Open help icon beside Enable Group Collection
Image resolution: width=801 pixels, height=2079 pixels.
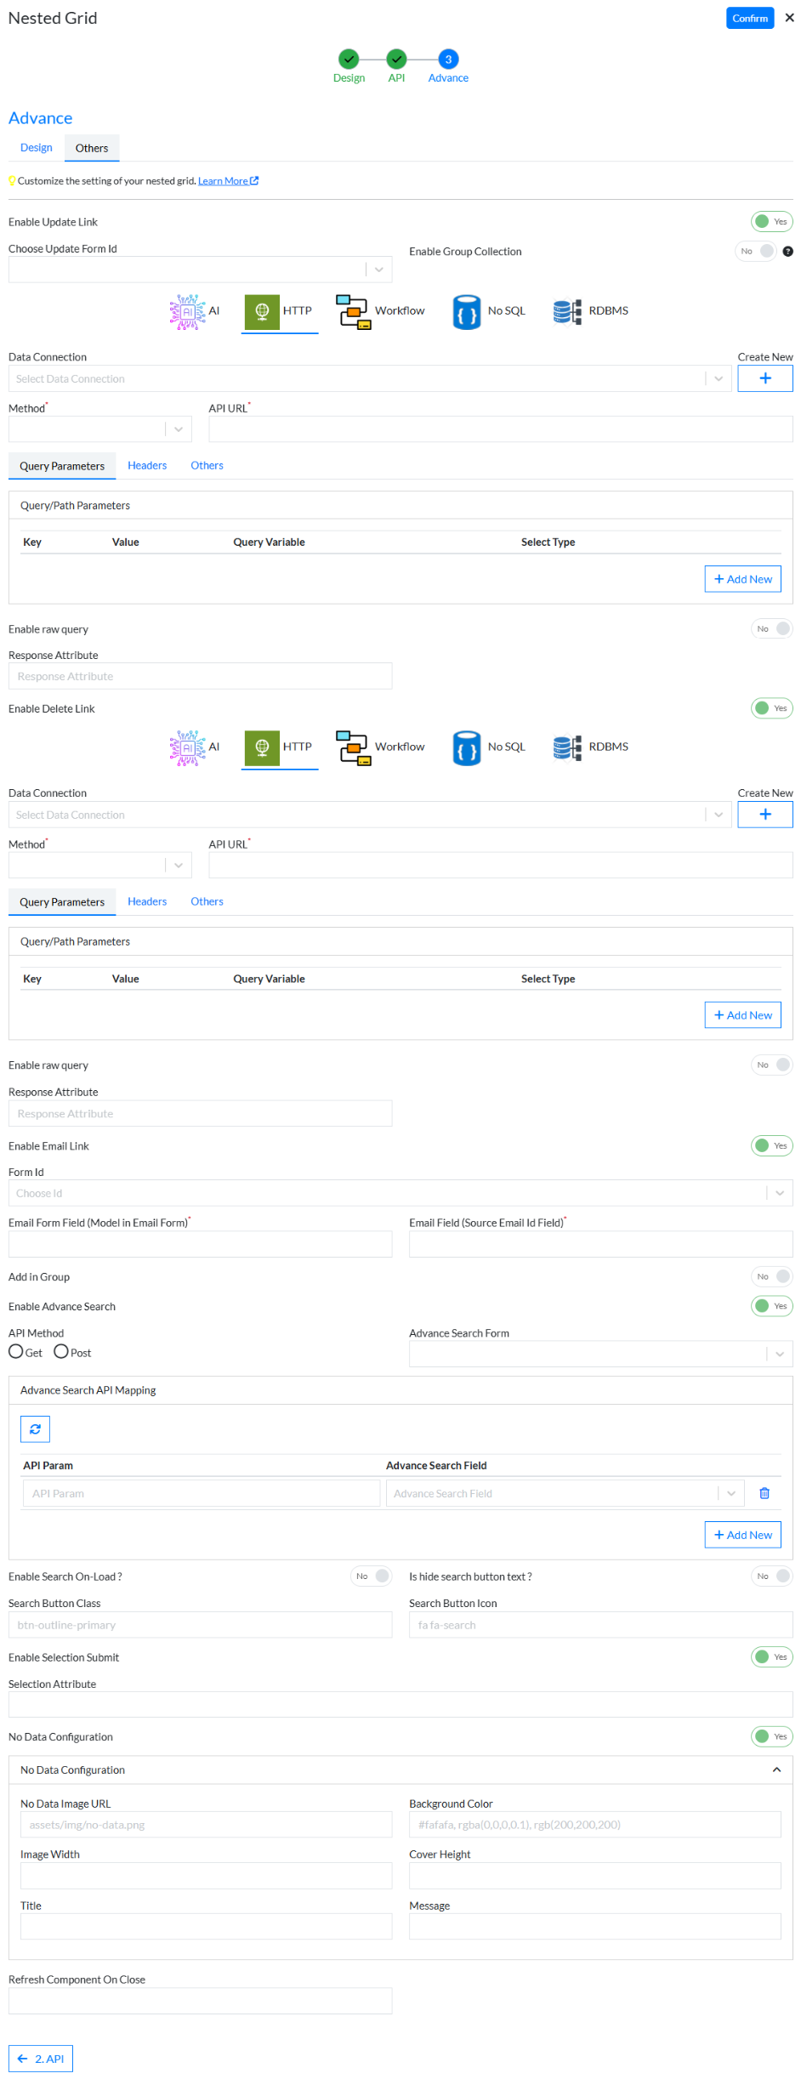pyautogui.click(x=787, y=252)
